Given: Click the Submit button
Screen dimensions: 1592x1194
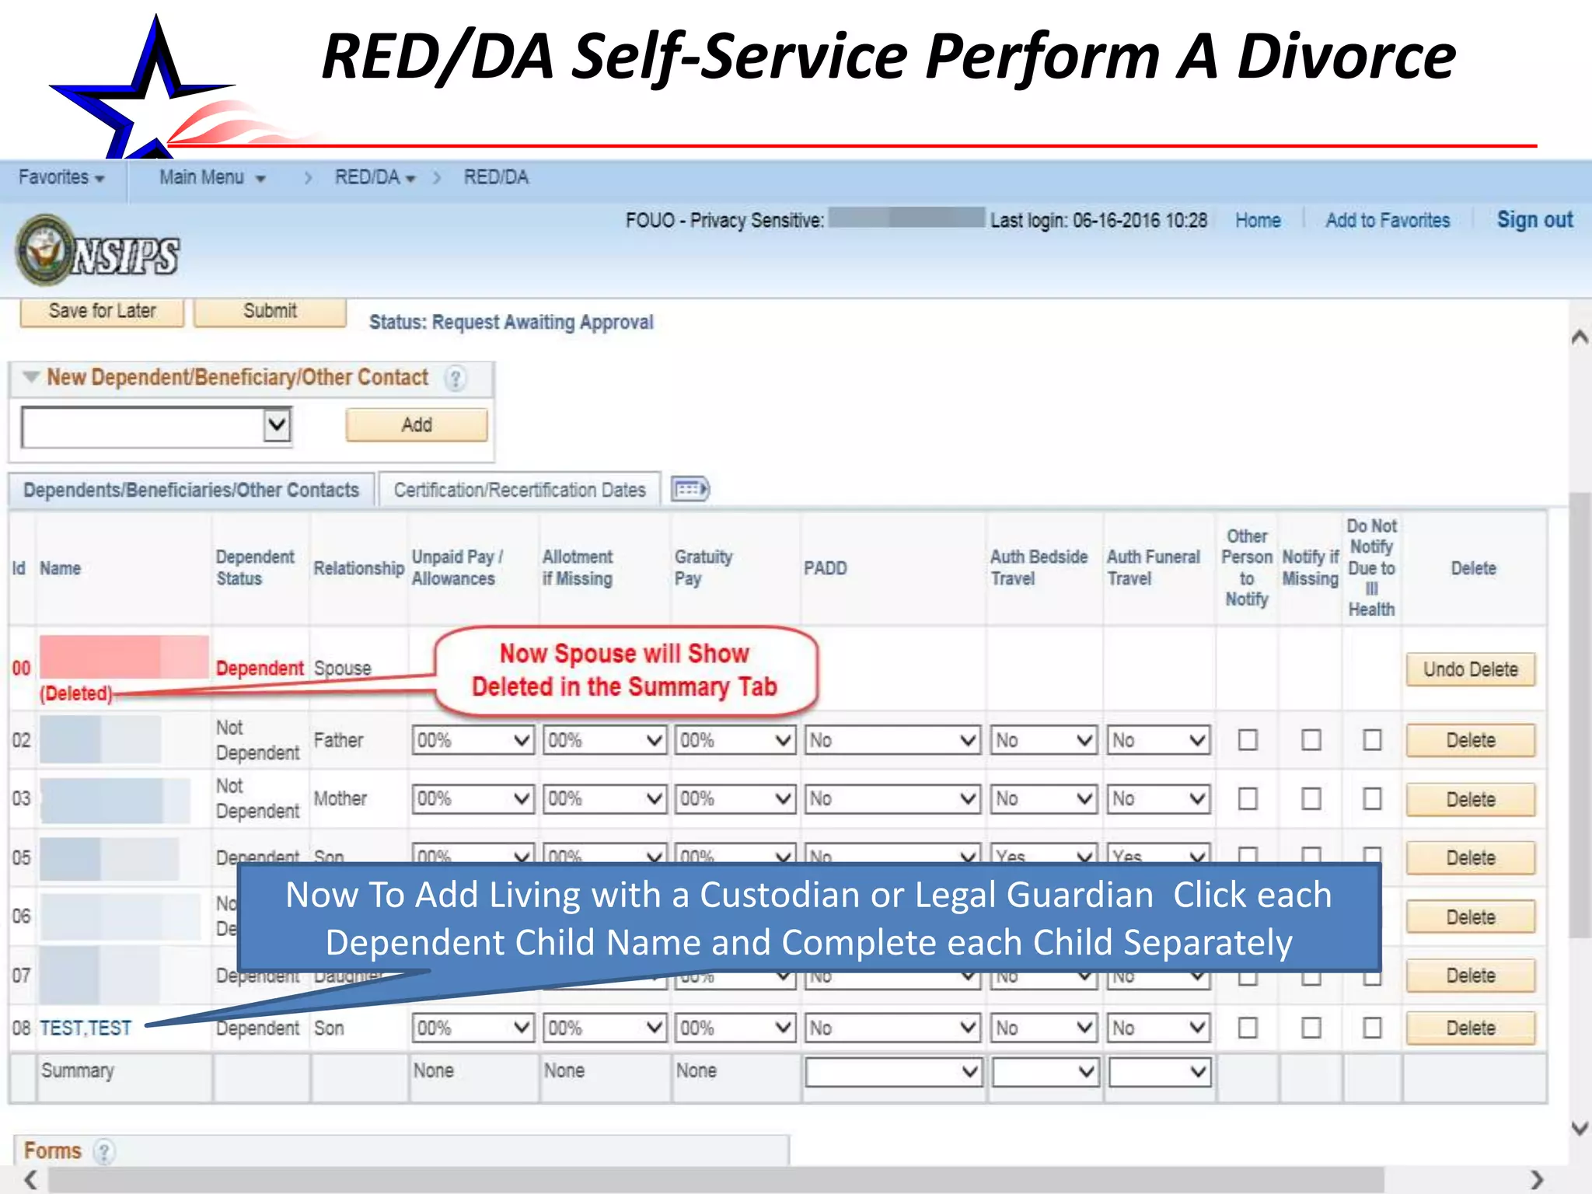Looking at the screenshot, I should 270,311.
